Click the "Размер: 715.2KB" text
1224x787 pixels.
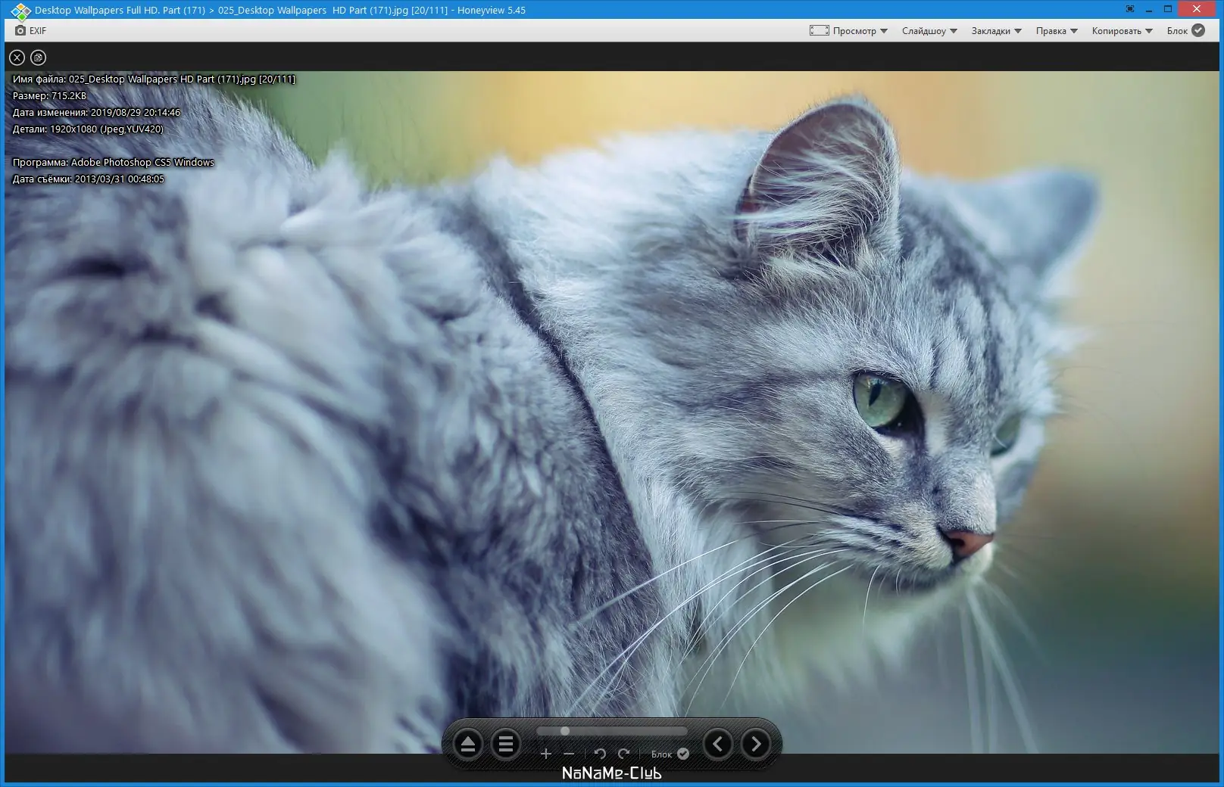[49, 96]
